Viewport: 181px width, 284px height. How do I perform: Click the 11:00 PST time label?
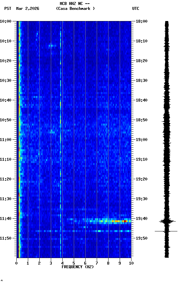coord(6,140)
